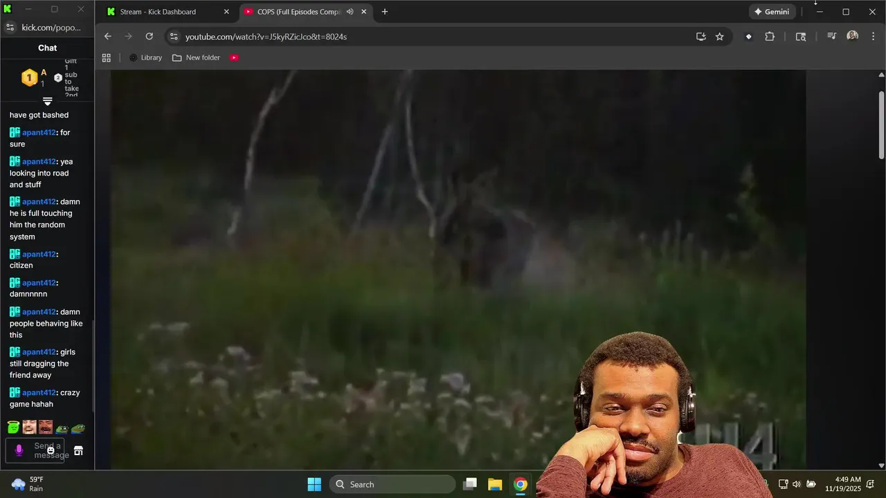
Task: Reload the YouTube page
Action: tap(149, 37)
